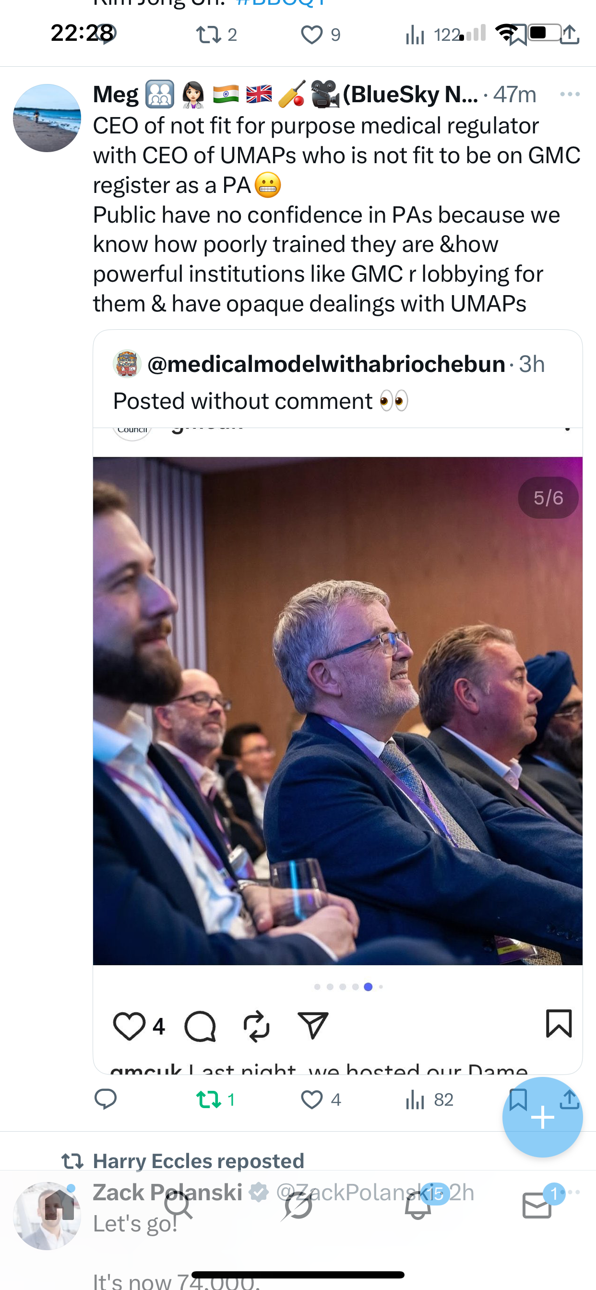
Task: Tap the green retweet icon on Meg's tweet
Action: [x=208, y=1099]
